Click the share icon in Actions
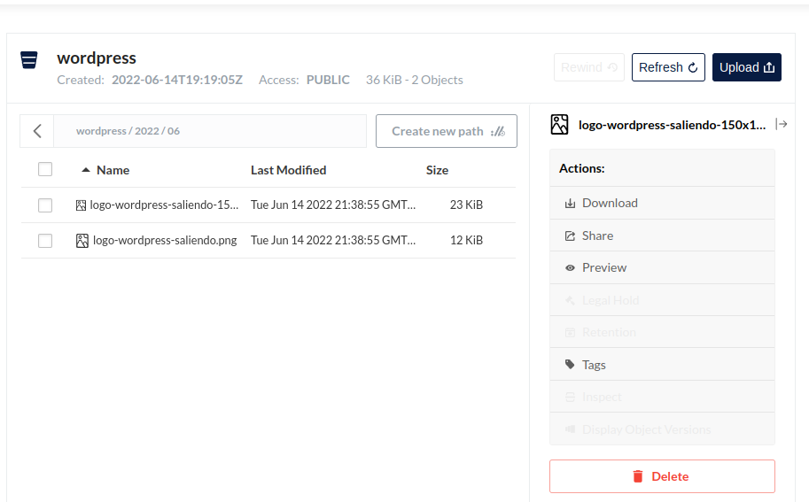809x502 pixels. pyautogui.click(x=570, y=236)
